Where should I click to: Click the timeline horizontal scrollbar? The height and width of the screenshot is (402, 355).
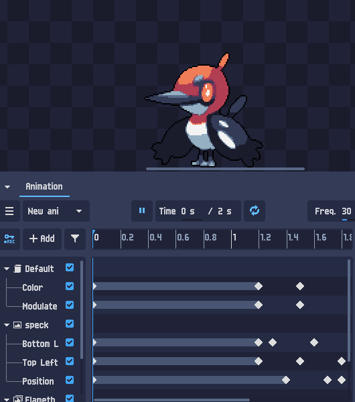171,400
